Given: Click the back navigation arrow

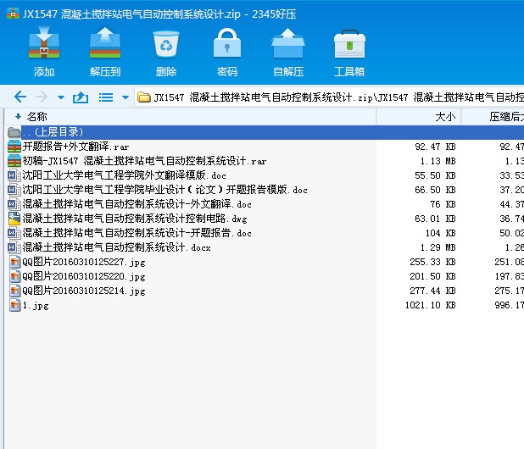Looking at the screenshot, I should 20,97.
